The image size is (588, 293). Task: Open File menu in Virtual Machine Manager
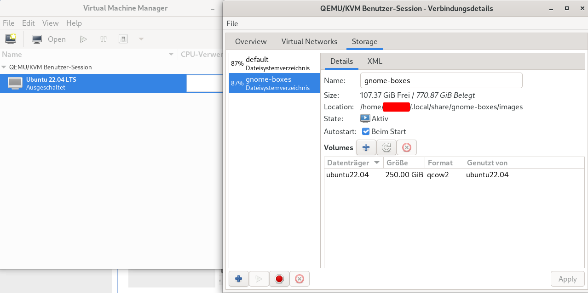pyautogui.click(x=9, y=23)
